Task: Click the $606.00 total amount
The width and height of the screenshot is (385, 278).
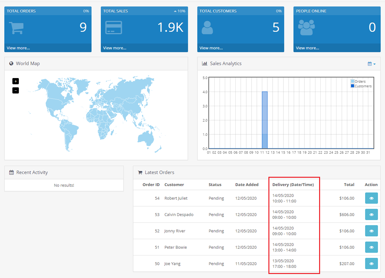Action: point(347,215)
